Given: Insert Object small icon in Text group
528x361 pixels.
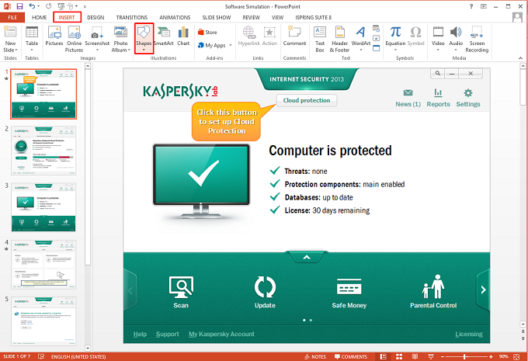Looking at the screenshot, I should [376, 48].
